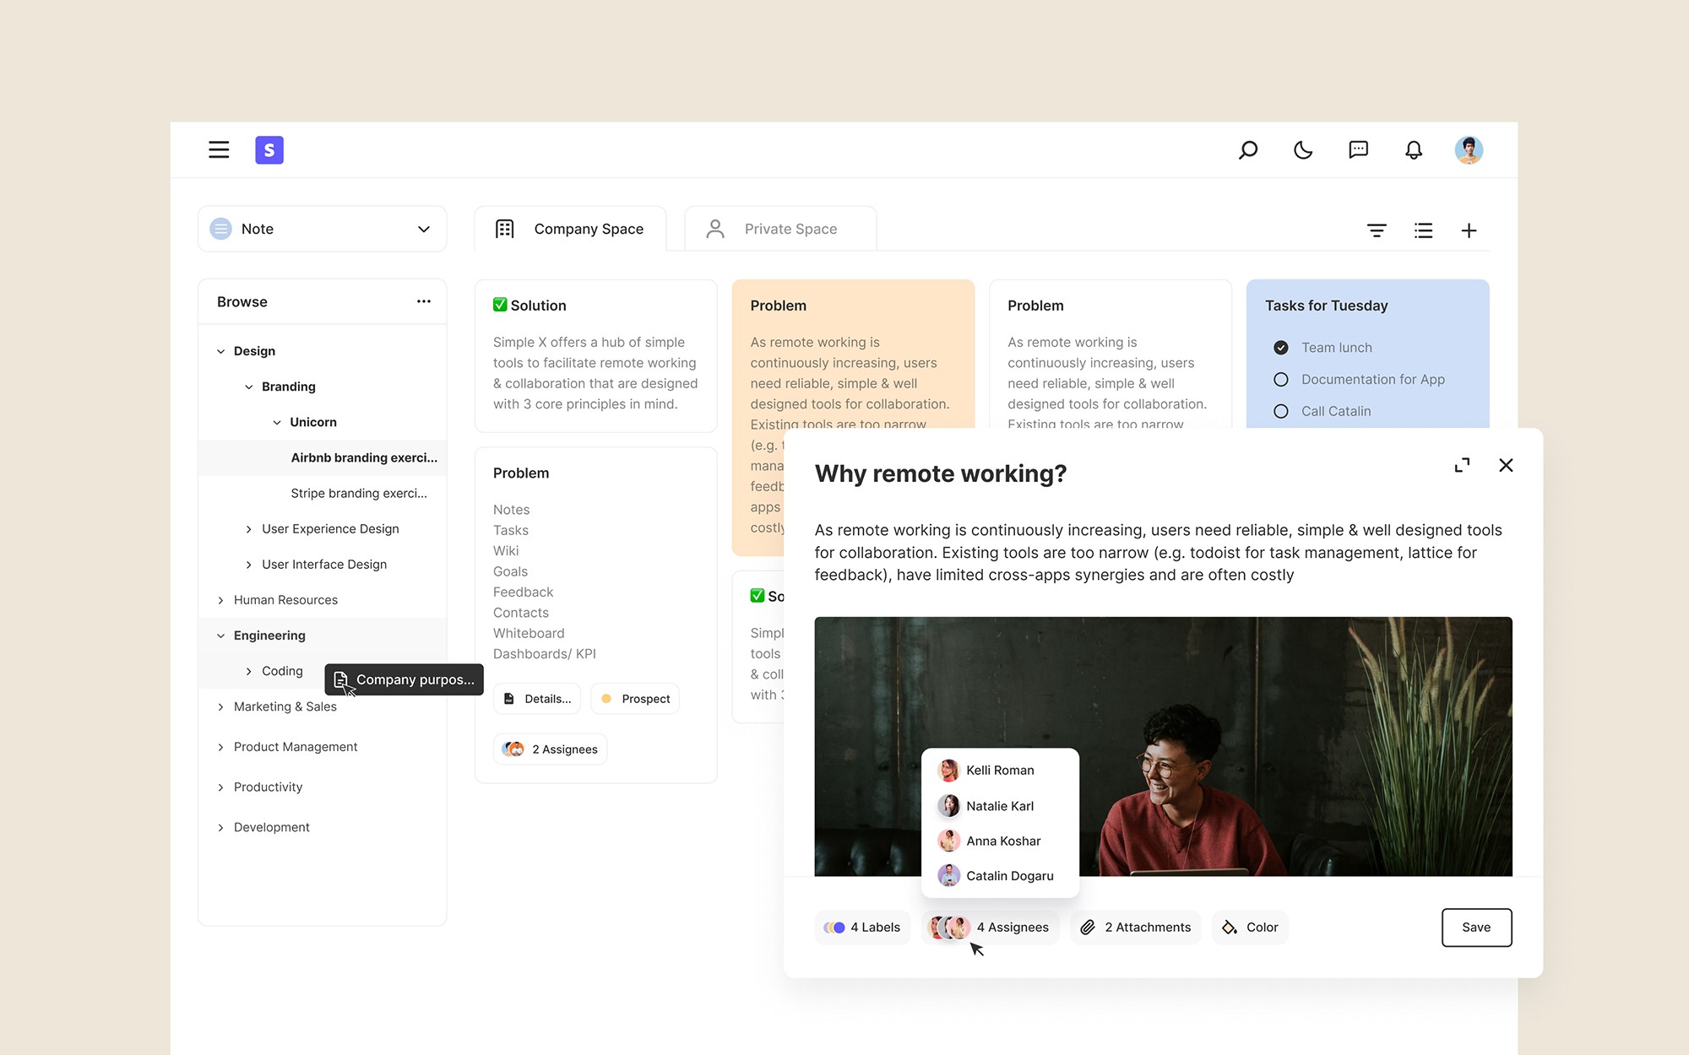The height and width of the screenshot is (1055, 1689).
Task: Uncheck the Team lunch task
Action: coord(1280,348)
